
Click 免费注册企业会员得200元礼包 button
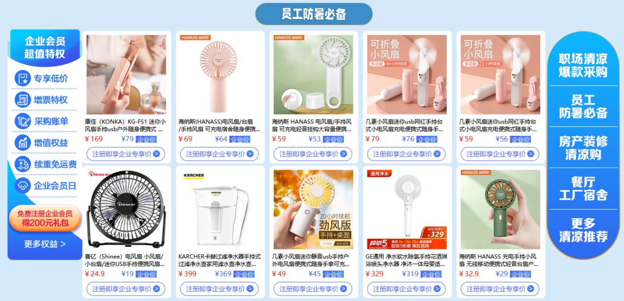(x=45, y=218)
